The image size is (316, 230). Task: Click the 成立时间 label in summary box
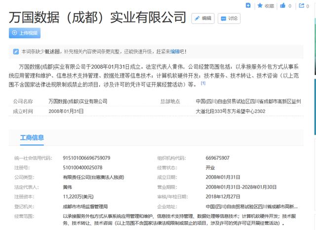click(23, 111)
